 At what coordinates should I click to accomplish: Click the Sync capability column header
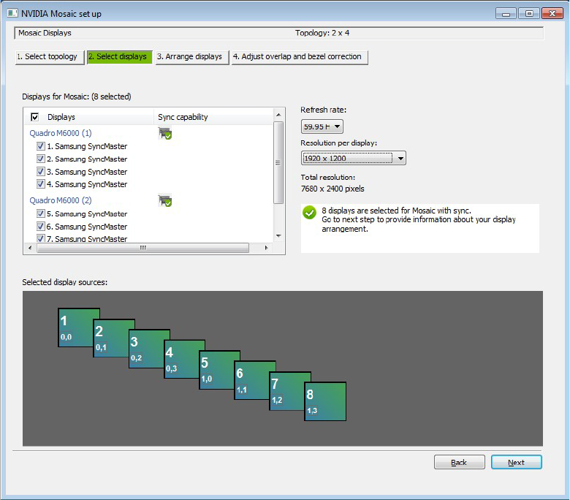213,117
